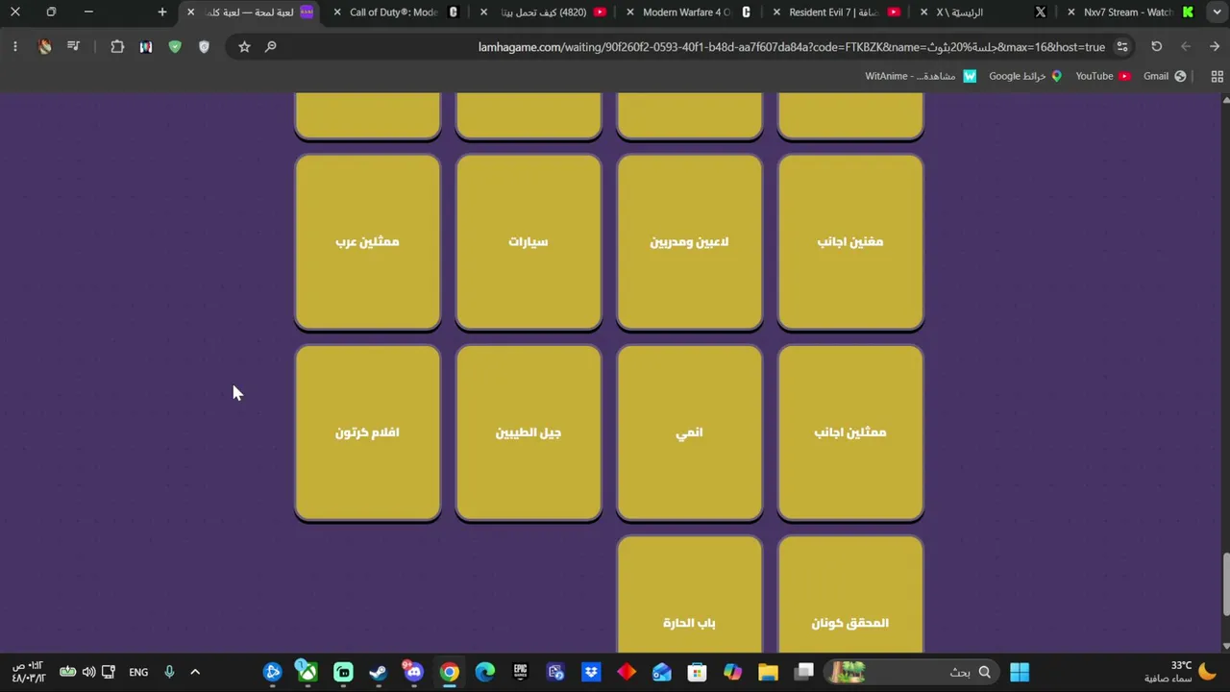This screenshot has width=1230, height=692.
Task: Select the لاعبين ومدربين category card
Action: coord(690,242)
